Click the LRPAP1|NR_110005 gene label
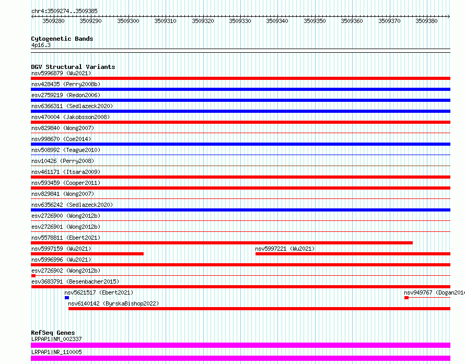This screenshot has height=364, width=465. click(x=56, y=352)
